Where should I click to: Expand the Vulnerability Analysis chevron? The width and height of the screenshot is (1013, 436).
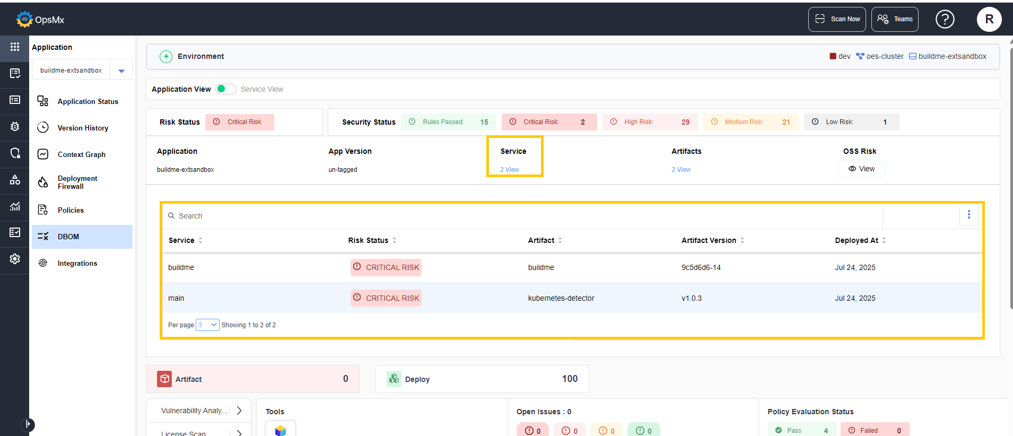[x=239, y=411]
